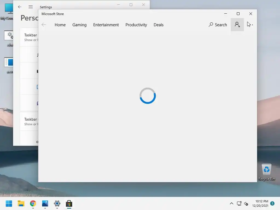Click the Store back arrow
Image resolution: width=280 pixels, height=210 pixels.
[x=44, y=25]
